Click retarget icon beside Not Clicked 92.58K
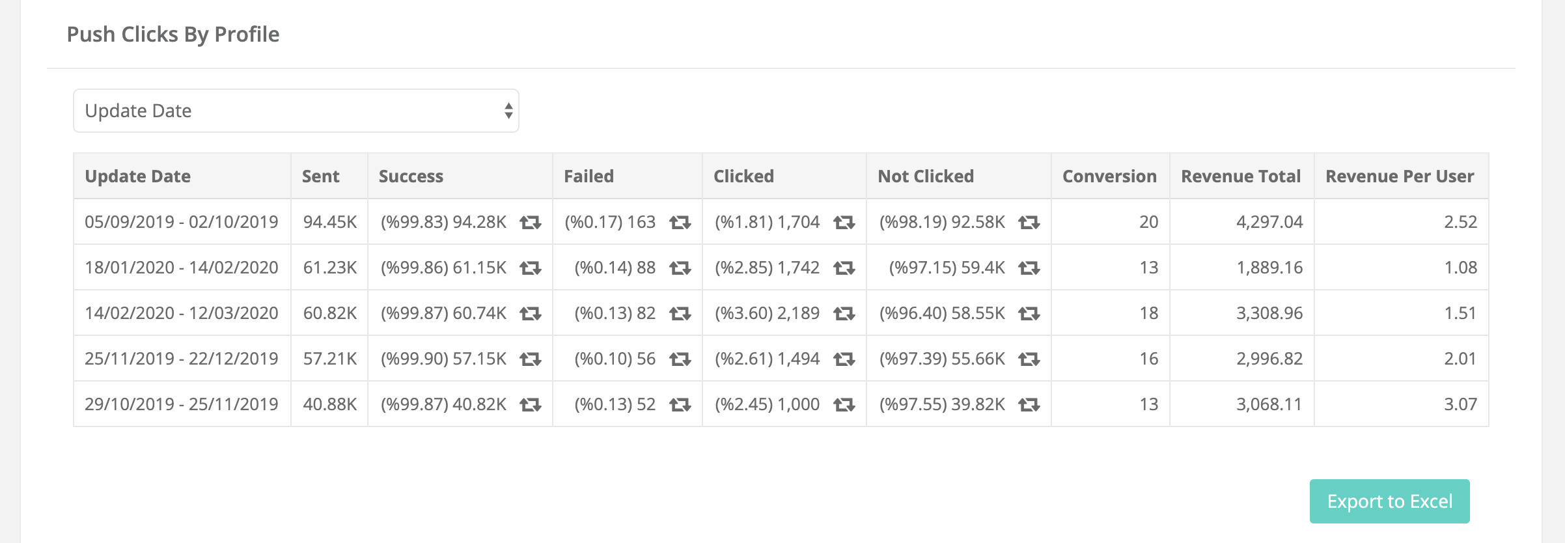The image size is (1565, 543). pyautogui.click(x=1029, y=223)
